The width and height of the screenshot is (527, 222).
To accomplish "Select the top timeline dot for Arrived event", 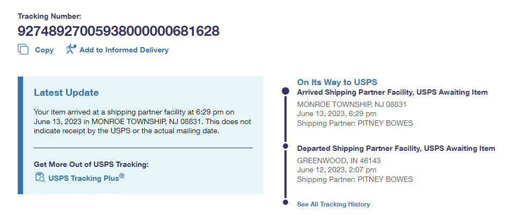I will click(286, 91).
